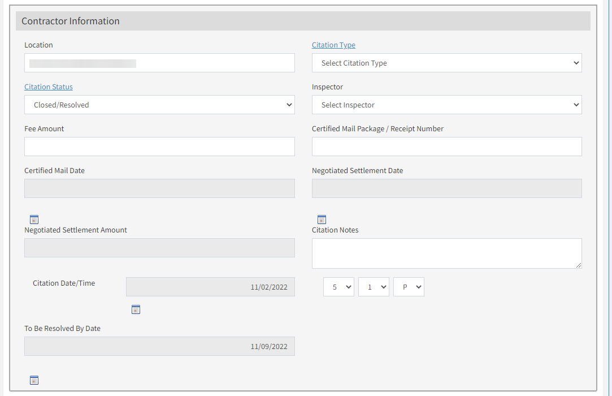Image resolution: width=612 pixels, height=396 pixels.
Task: Click the Citation Date field showing 11/02/2022
Action: point(210,287)
